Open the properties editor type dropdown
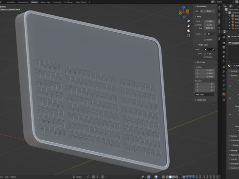 click(225, 31)
